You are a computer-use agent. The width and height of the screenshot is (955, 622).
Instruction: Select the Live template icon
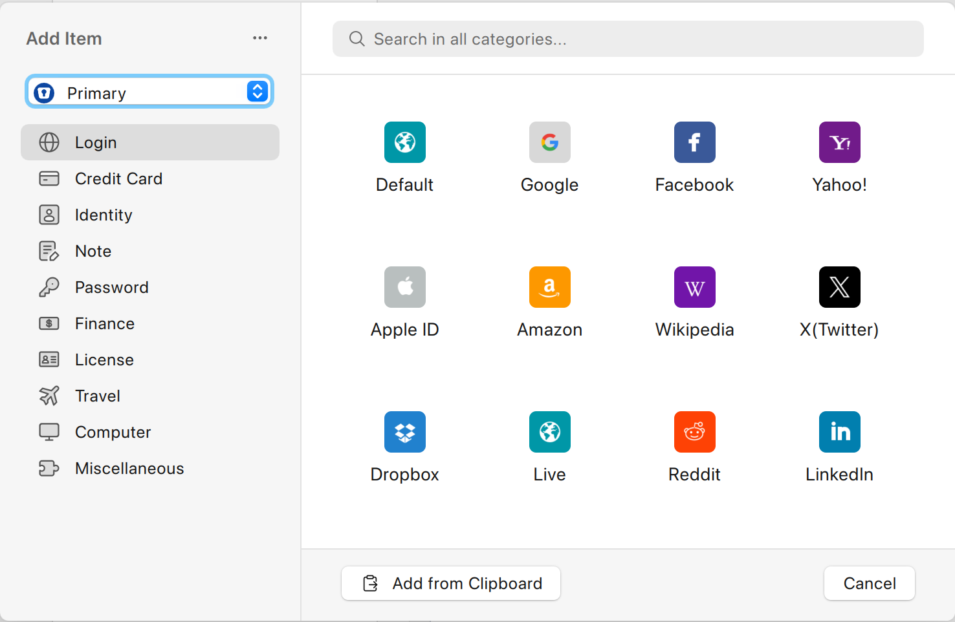(550, 432)
